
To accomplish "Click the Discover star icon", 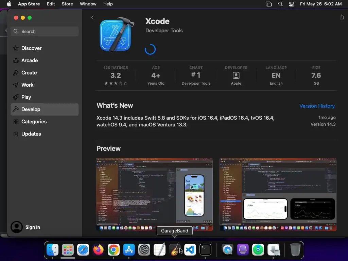I will [16, 48].
